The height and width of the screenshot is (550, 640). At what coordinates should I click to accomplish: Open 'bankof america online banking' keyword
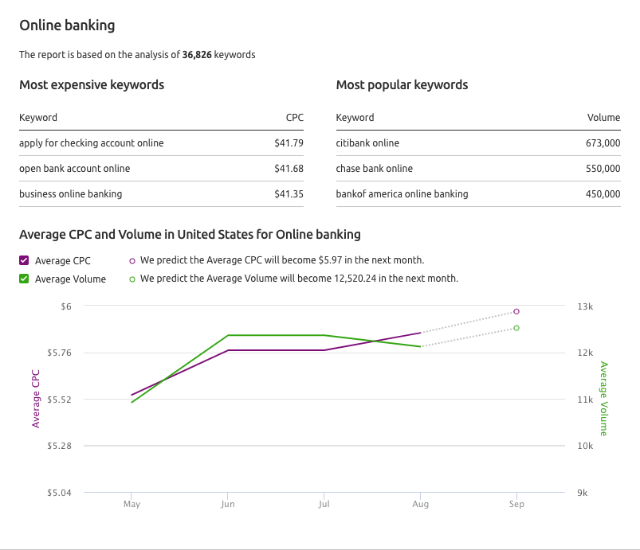click(402, 194)
